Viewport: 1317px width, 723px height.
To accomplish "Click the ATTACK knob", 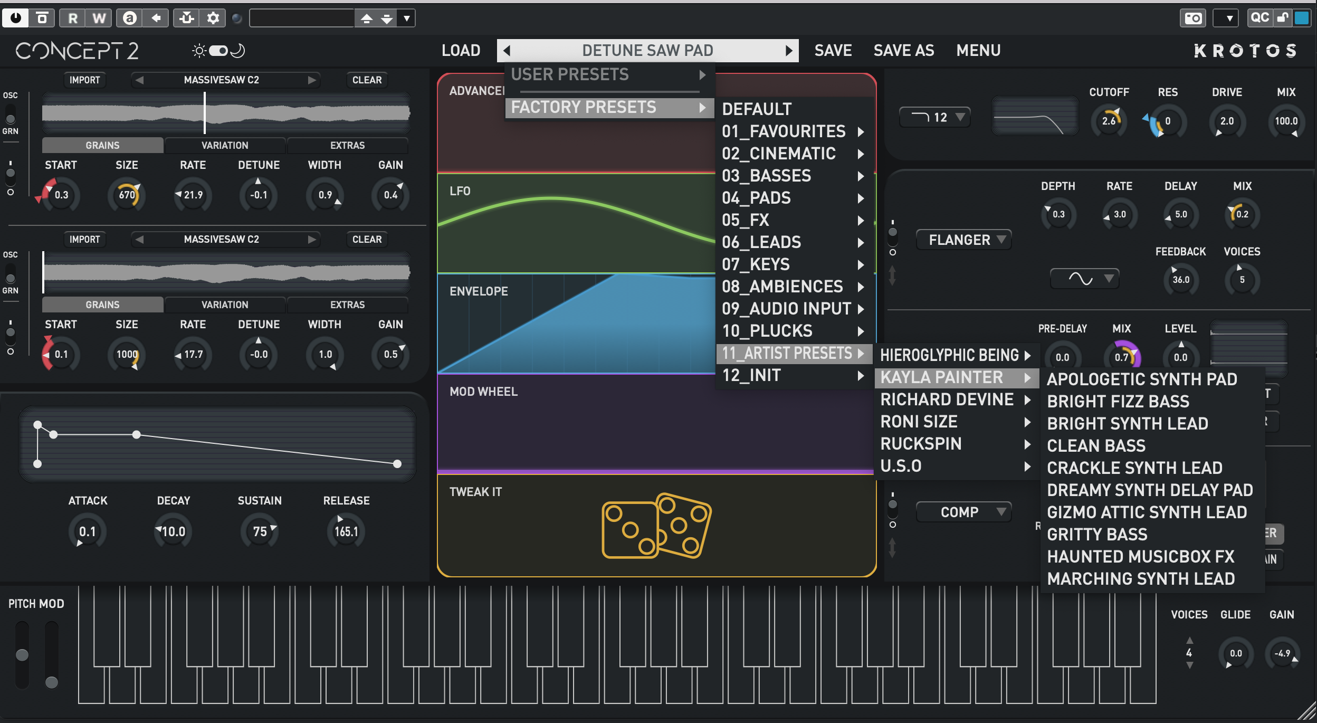I will [87, 531].
